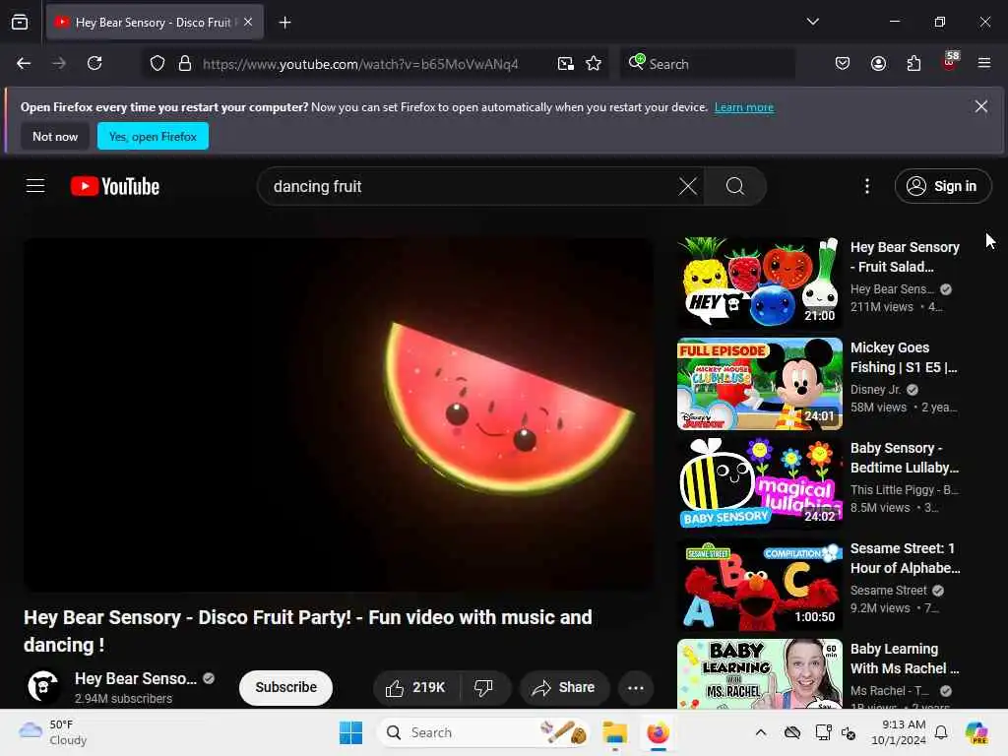
Task: Submit YouTube search with magnifier button
Action: (x=735, y=186)
